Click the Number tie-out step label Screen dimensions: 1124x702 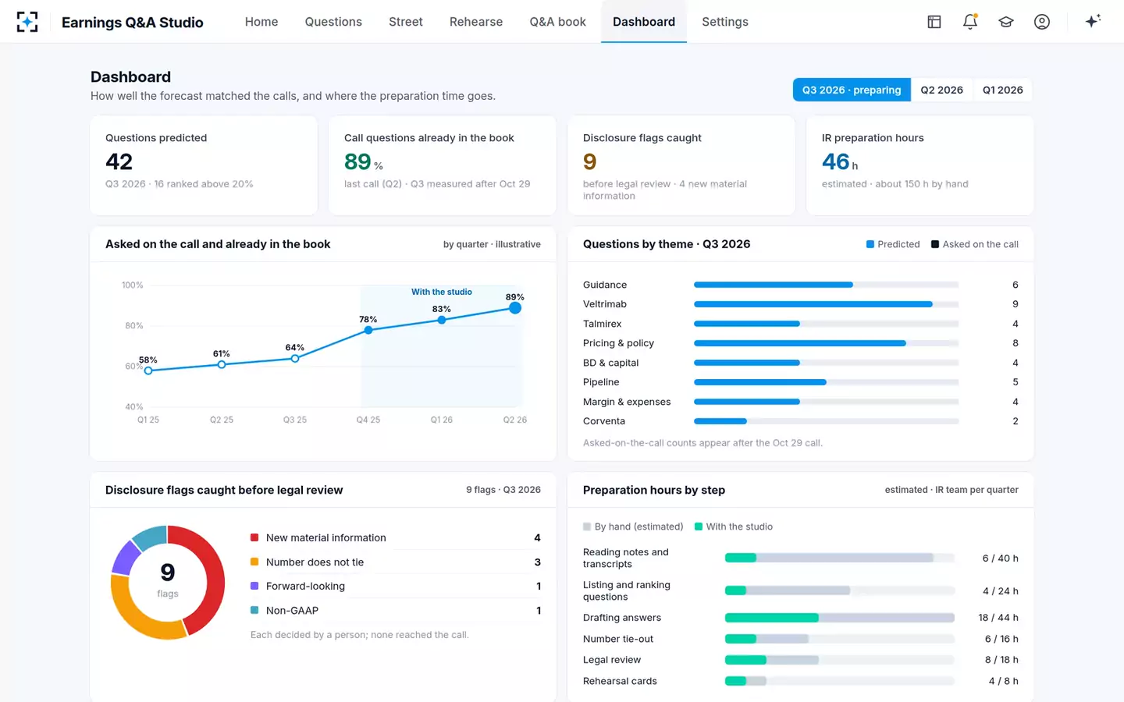pyautogui.click(x=618, y=639)
